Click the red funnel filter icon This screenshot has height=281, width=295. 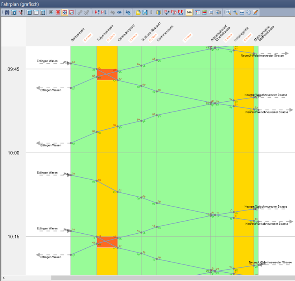[x=21, y=13]
